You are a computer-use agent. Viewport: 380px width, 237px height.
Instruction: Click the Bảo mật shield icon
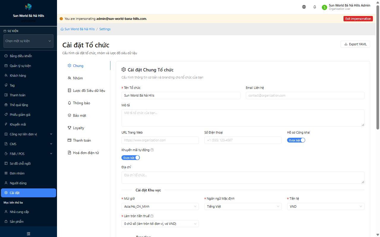69,116
